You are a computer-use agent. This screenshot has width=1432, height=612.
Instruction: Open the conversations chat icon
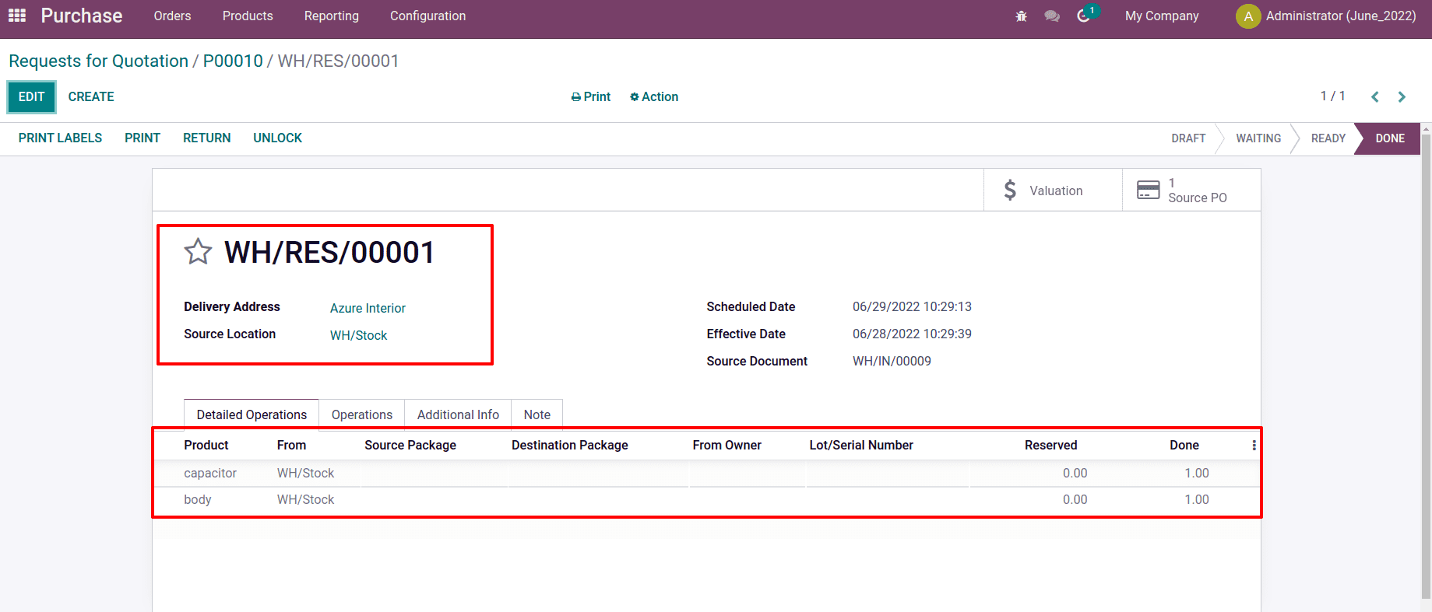click(x=1052, y=16)
